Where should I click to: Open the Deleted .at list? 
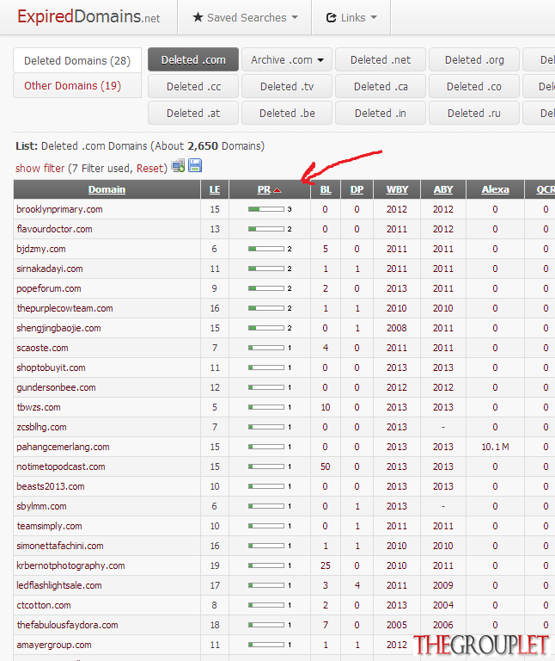[193, 113]
